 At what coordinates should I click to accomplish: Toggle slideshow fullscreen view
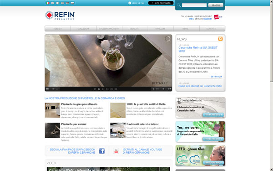(x=169, y=89)
